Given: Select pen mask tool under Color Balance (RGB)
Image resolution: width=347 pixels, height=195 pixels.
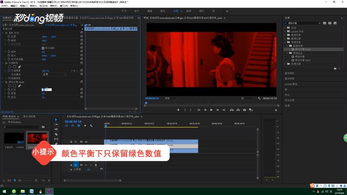Looking at the screenshot, I should coord(19,86).
